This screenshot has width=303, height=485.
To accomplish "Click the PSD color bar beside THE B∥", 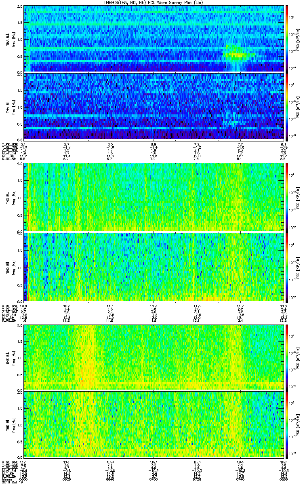I will [286, 424].
